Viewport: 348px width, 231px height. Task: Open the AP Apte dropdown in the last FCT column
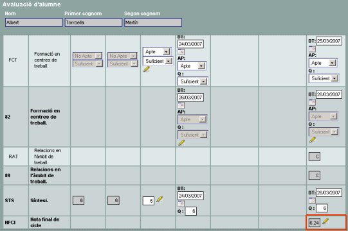pyautogui.click(x=323, y=63)
